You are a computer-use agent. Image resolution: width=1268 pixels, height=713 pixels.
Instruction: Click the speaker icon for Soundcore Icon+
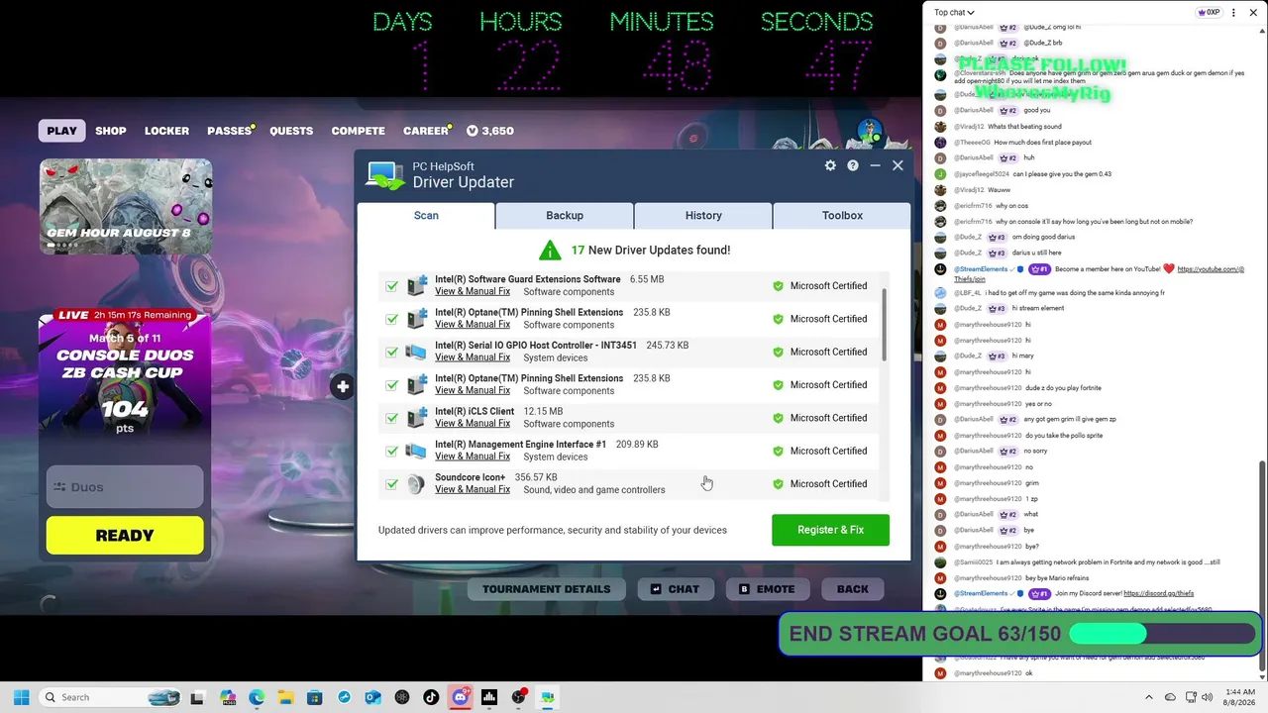(416, 483)
